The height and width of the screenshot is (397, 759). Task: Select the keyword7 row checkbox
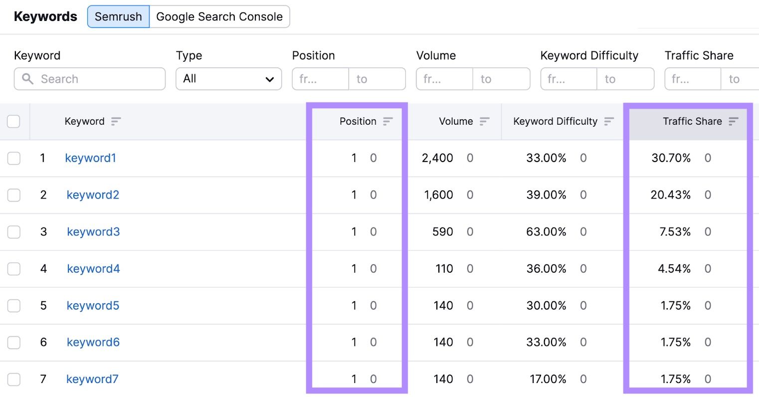click(x=14, y=379)
